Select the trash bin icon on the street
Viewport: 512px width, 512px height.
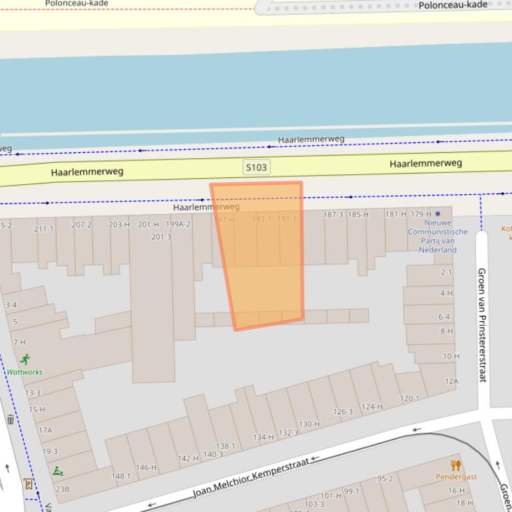point(10,419)
